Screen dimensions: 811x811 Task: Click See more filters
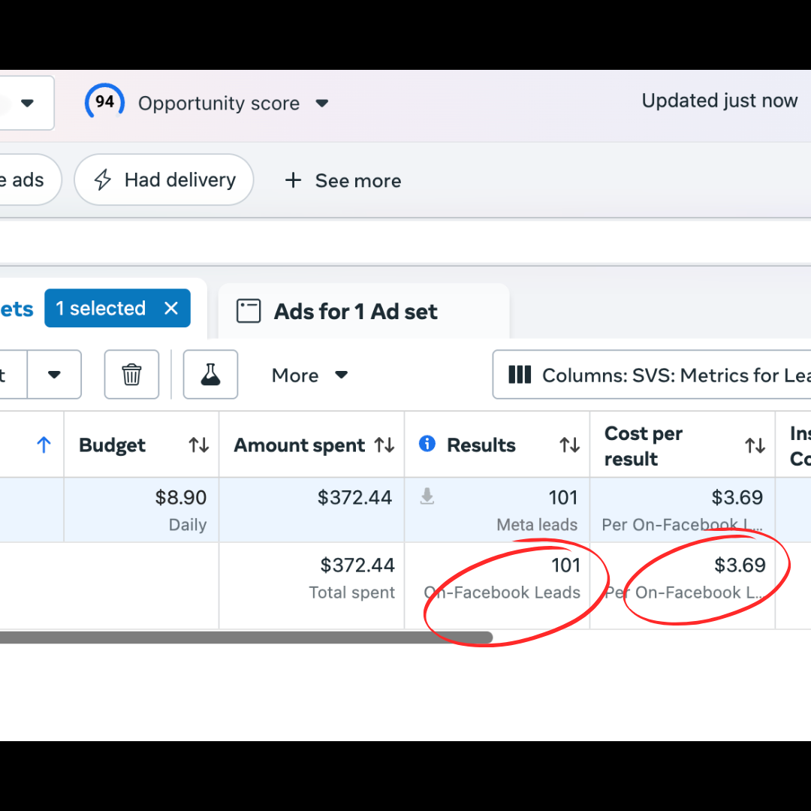tap(342, 181)
